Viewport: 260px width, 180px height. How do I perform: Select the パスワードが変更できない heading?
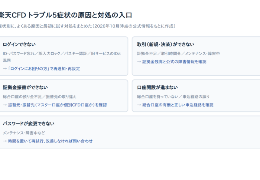[x=29, y=124]
